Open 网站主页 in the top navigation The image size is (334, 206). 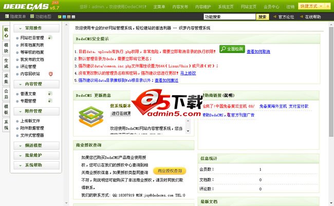[x=249, y=7]
